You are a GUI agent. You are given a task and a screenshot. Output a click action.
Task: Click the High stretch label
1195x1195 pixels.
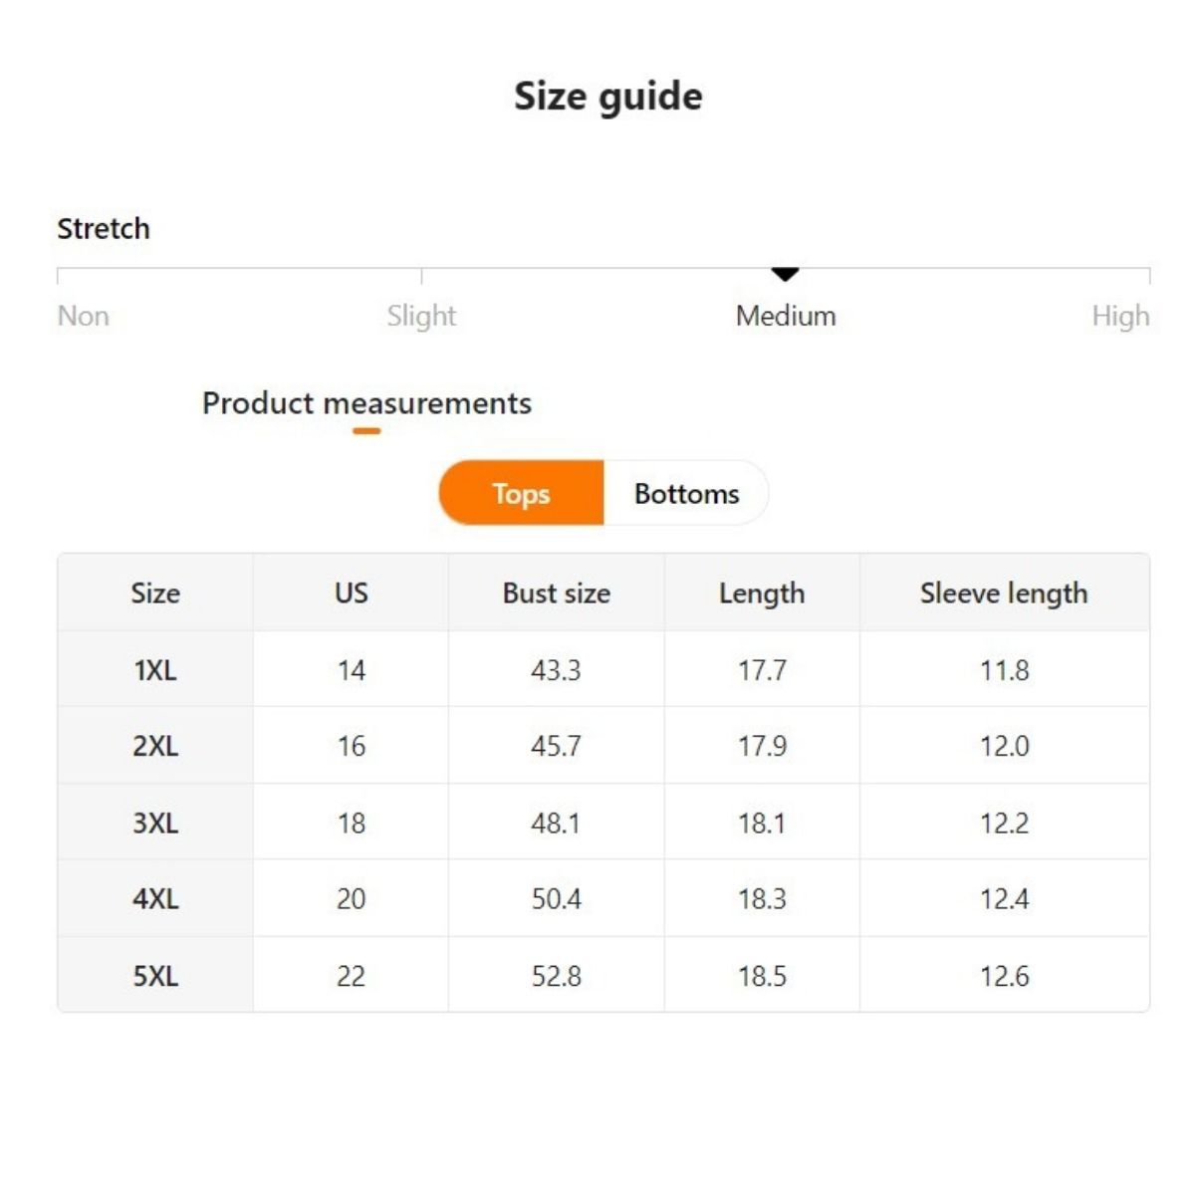(1120, 316)
